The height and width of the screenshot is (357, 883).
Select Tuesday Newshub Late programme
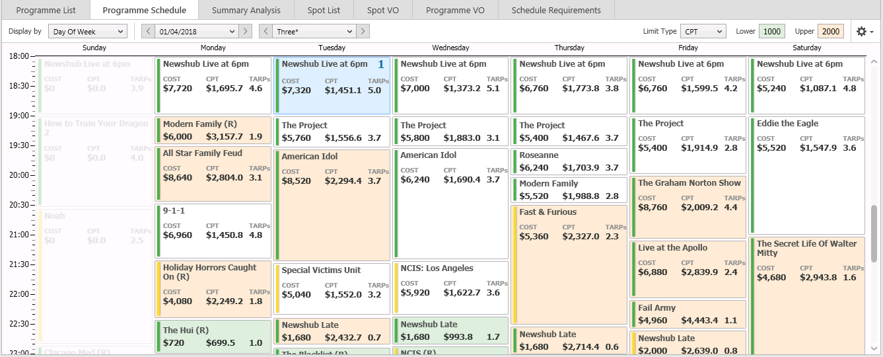(332, 331)
